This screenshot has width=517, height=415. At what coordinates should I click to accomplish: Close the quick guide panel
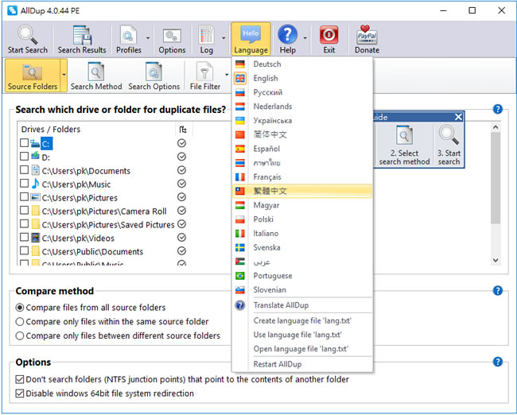[458, 117]
